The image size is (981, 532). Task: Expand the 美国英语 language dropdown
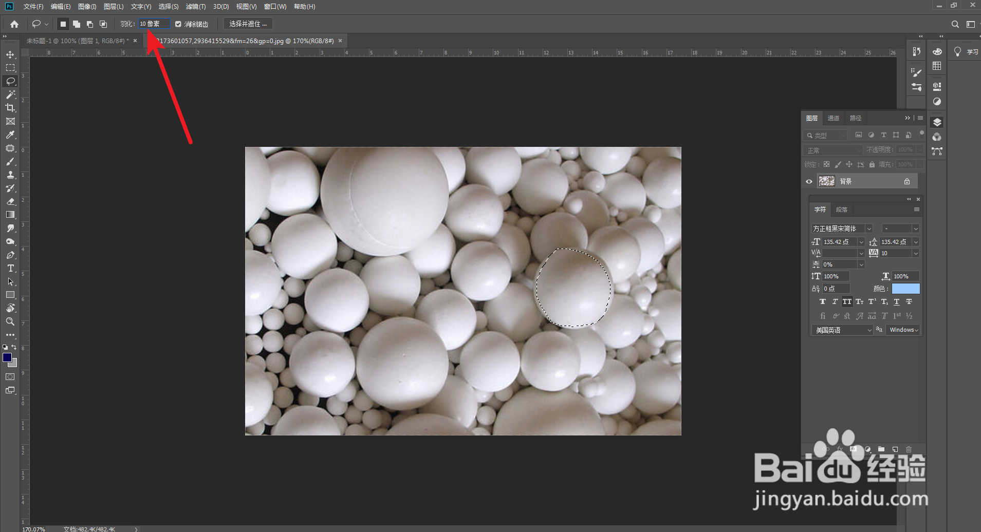coord(869,330)
